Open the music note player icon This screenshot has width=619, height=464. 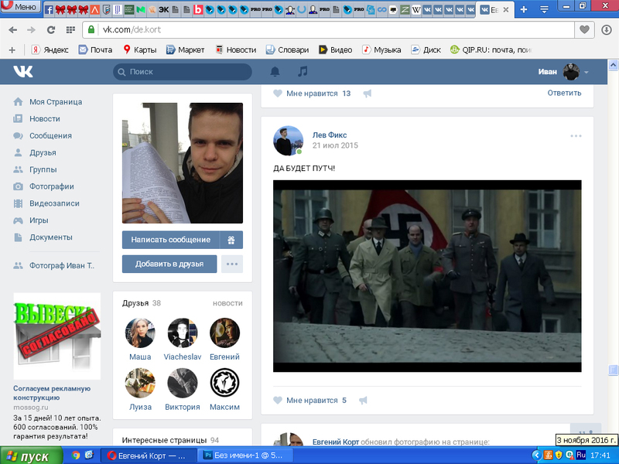tap(303, 72)
